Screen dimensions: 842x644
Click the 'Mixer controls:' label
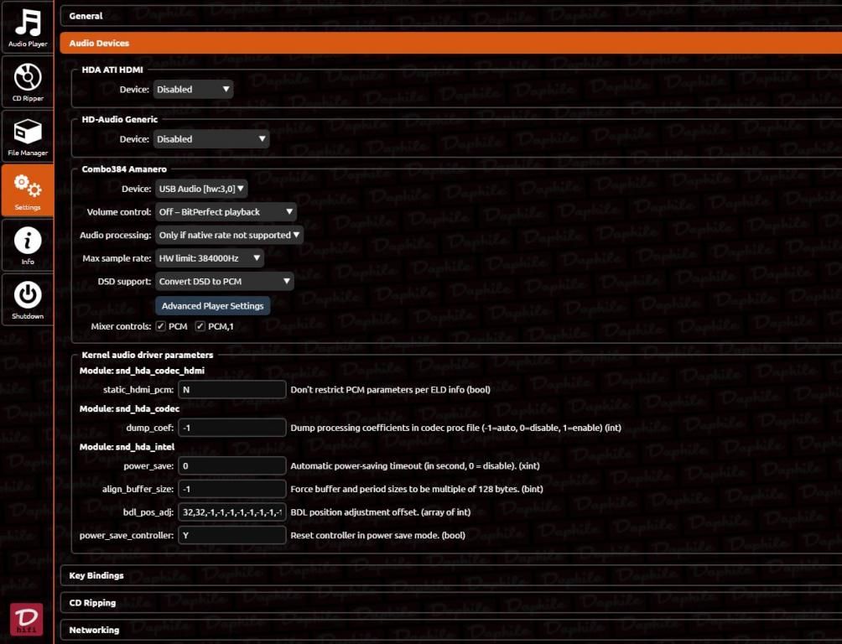(x=121, y=326)
